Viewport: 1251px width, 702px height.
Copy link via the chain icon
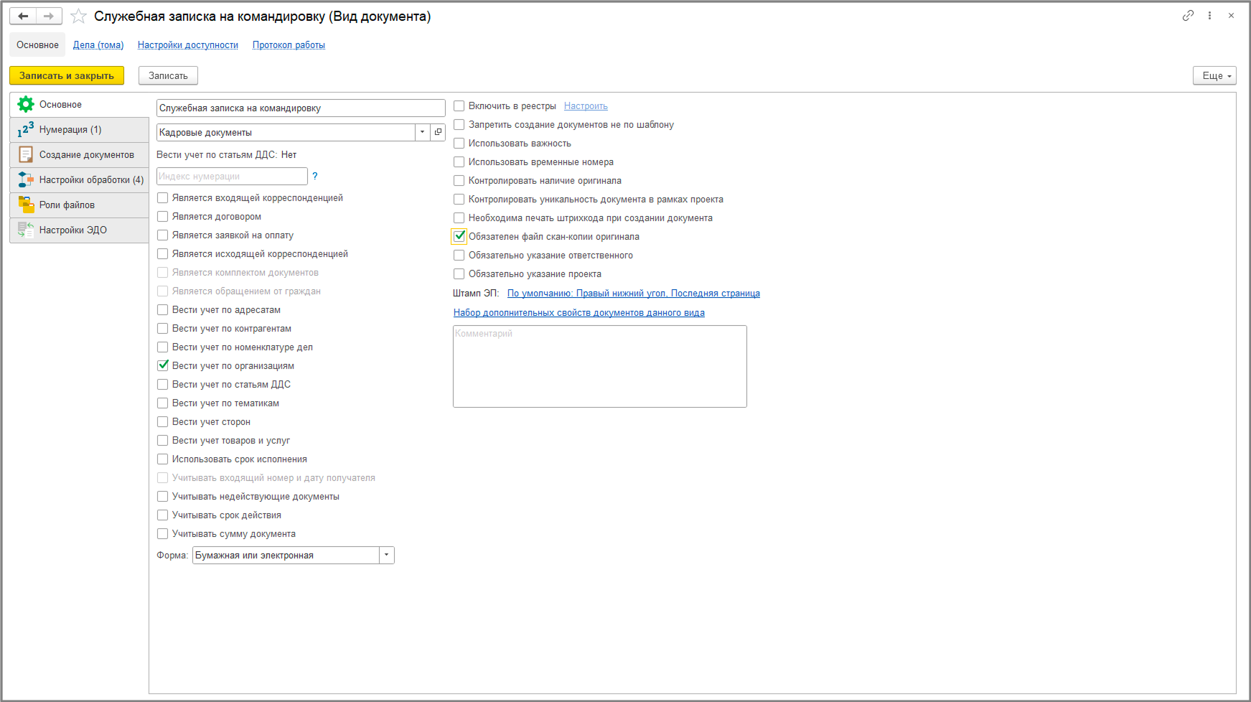(x=1188, y=15)
